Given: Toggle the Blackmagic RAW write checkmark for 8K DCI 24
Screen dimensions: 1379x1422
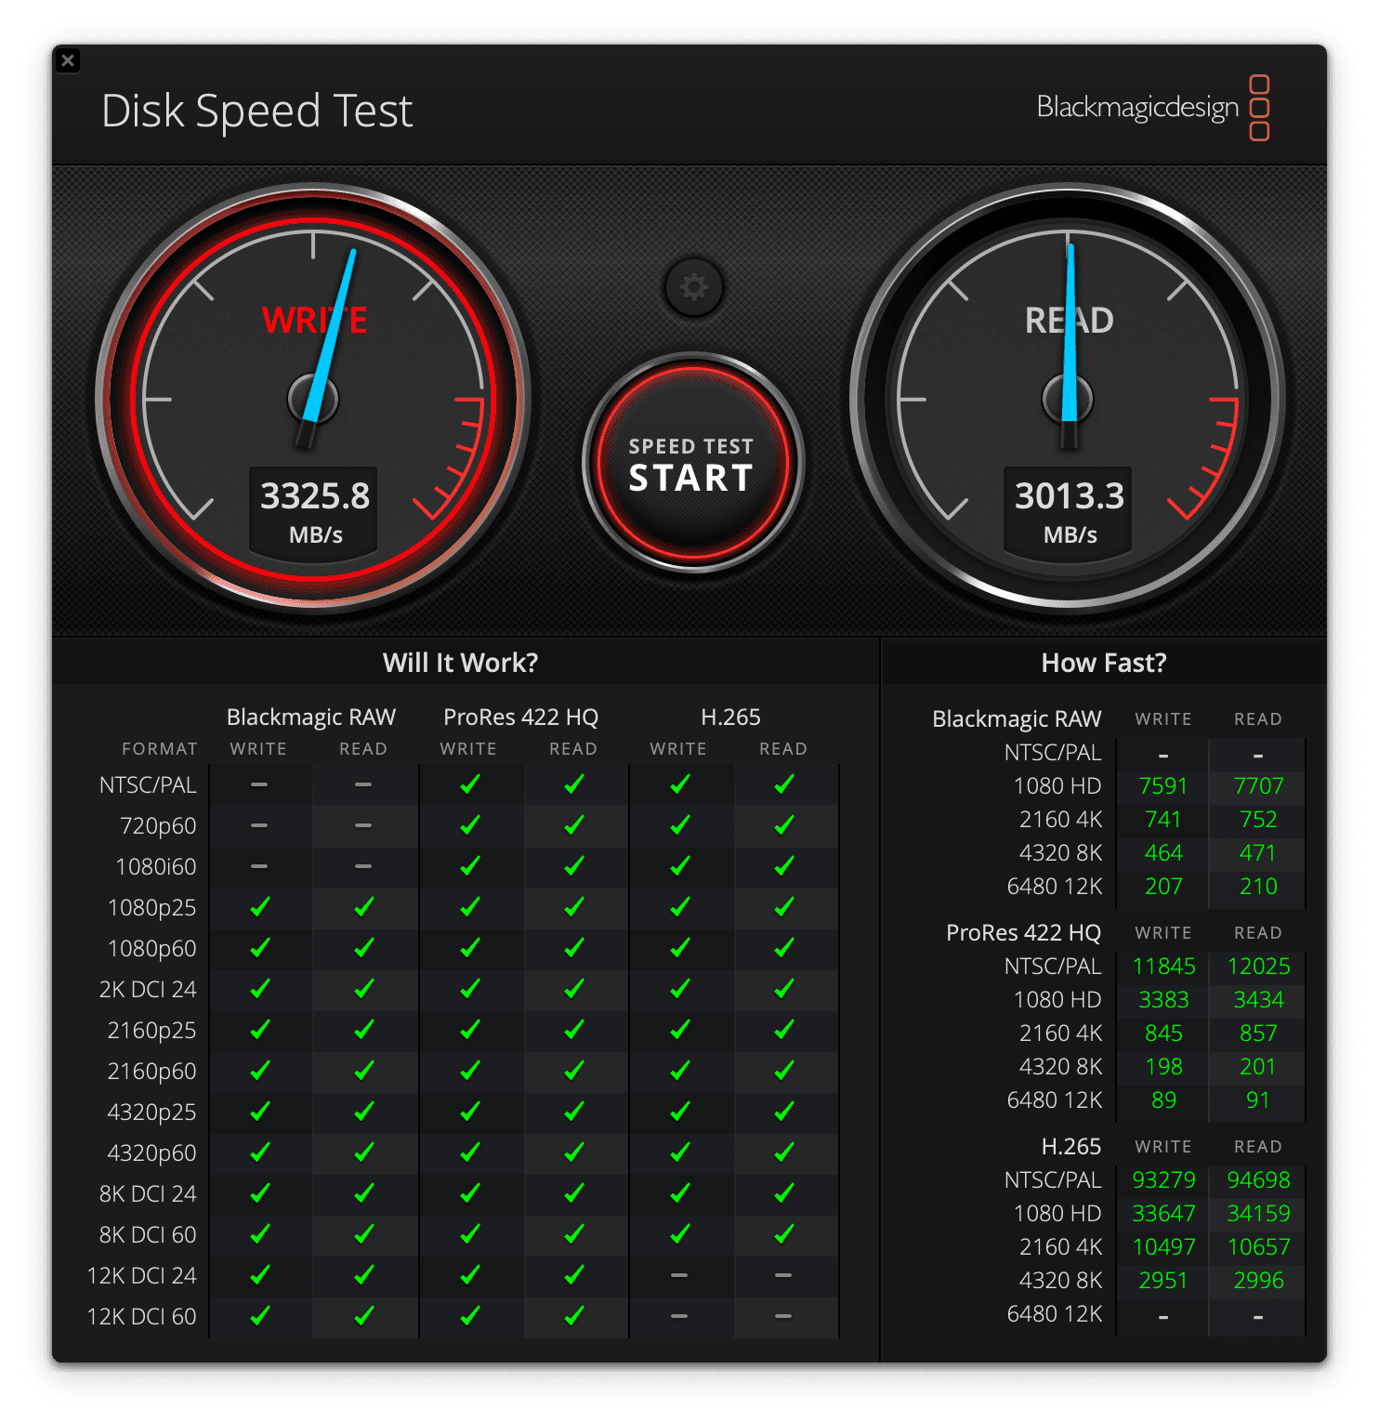Looking at the screenshot, I should (259, 1194).
